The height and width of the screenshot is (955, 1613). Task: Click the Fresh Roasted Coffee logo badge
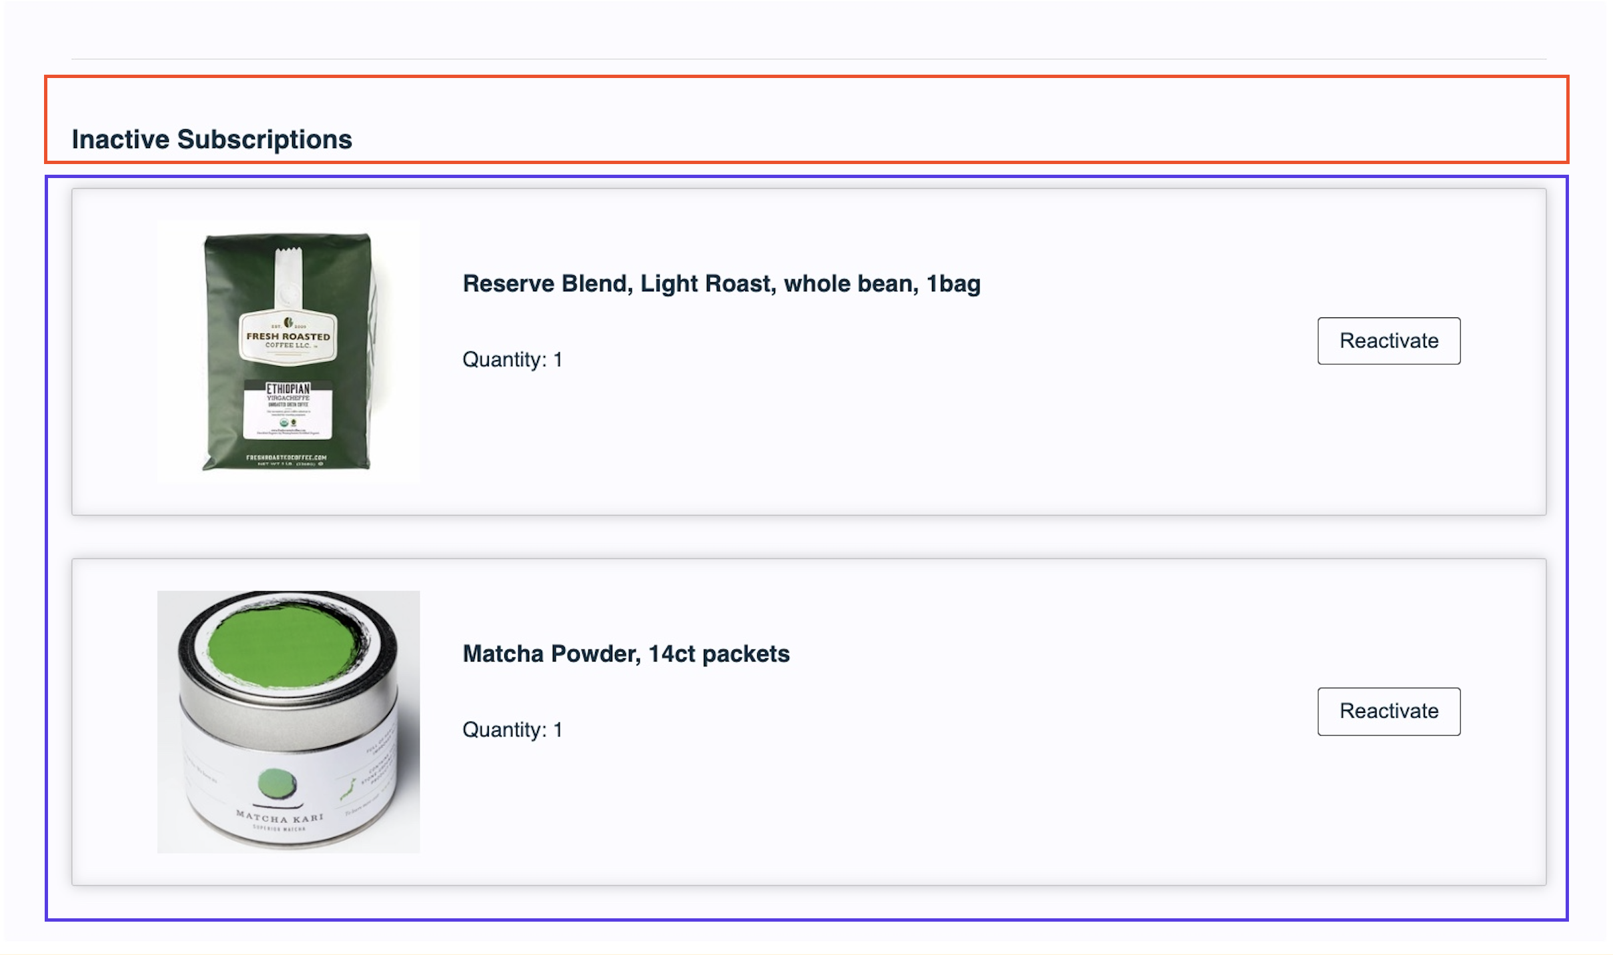tap(288, 337)
